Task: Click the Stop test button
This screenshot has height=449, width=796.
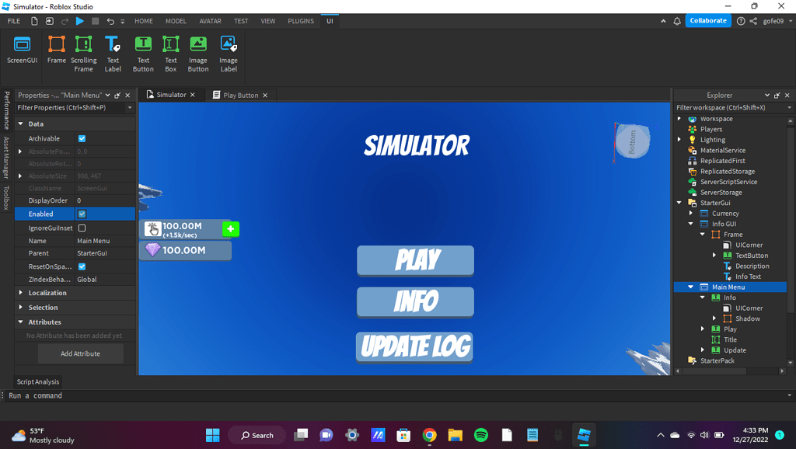Action: click(95, 21)
